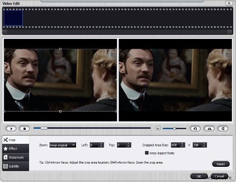Click the filmstrip scroll left arrow
The height and width of the screenshot is (182, 236).
pyautogui.click(x=5, y=32)
